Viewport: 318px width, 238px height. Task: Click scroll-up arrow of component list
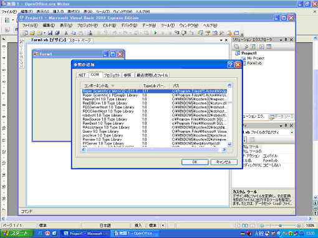(229, 85)
